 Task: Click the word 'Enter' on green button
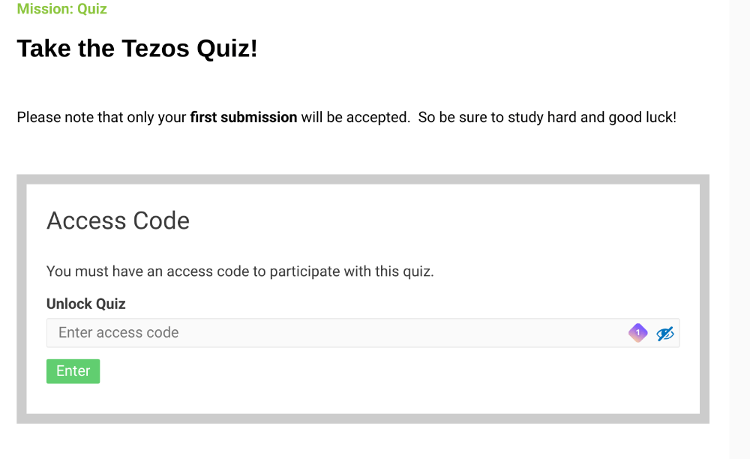(x=73, y=371)
